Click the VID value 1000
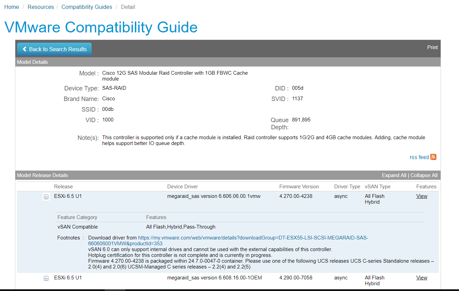Viewport: 459px width, 291px height. click(108, 120)
